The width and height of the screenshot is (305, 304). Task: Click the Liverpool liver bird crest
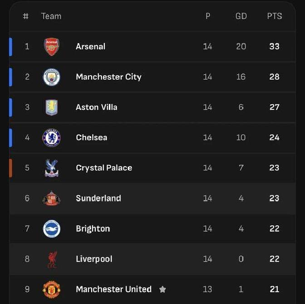(x=51, y=259)
